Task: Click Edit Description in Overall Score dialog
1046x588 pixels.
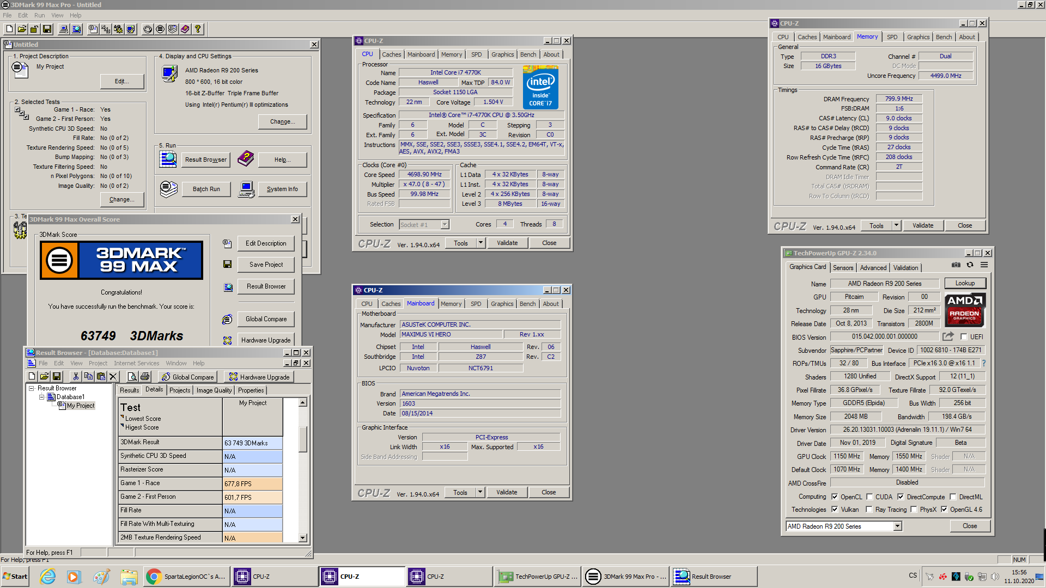Action: point(266,243)
